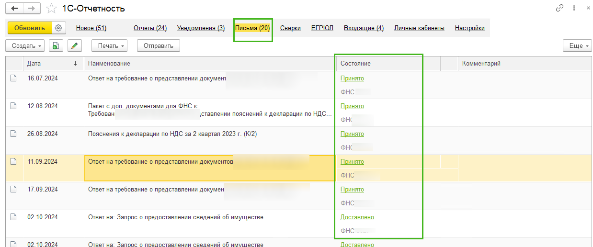Screen dimensions: 593x247
Task: Click Принято link in 17.09.2024 row
Action: pyautogui.click(x=352, y=189)
